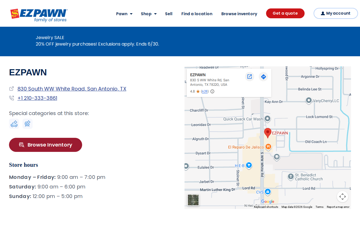Viewport: 360px width, 225px height.
Task: Switch to satellite view thumbnail
Action: coord(193,200)
